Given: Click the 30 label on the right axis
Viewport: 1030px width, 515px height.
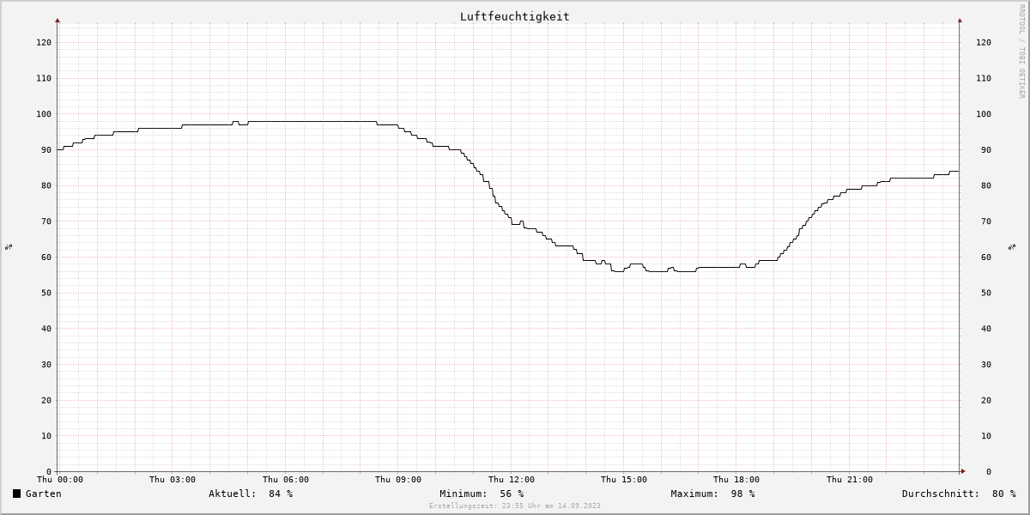Looking at the screenshot, I should click(x=987, y=365).
